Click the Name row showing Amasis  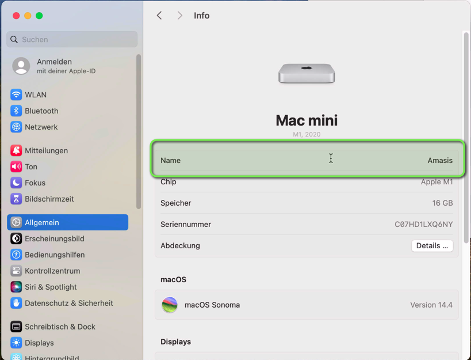pos(307,160)
